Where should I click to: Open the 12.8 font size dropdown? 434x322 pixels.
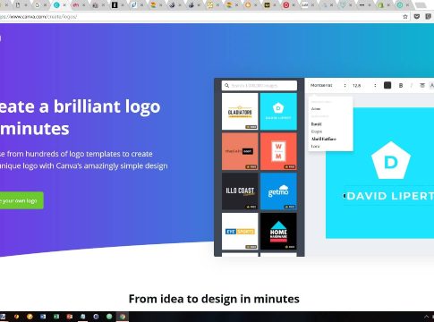pyautogui.click(x=364, y=86)
